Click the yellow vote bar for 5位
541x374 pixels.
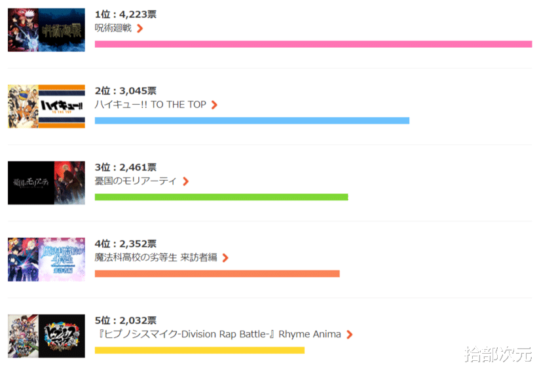click(200, 350)
